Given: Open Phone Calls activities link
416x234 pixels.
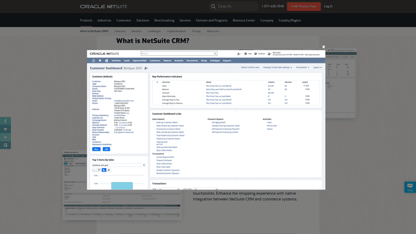Looking at the screenshot, I should 272,126.
